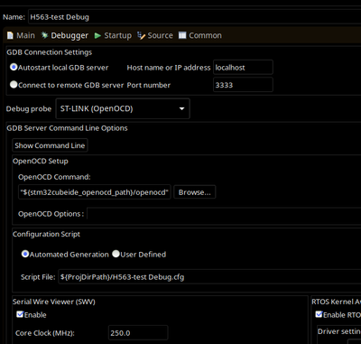Viewport: 361px width, 344px height.
Task: Focus the Host name localhost field
Action: pos(243,68)
